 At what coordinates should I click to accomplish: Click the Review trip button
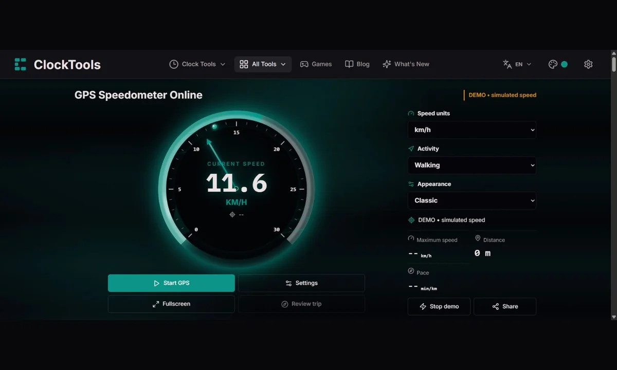point(301,304)
